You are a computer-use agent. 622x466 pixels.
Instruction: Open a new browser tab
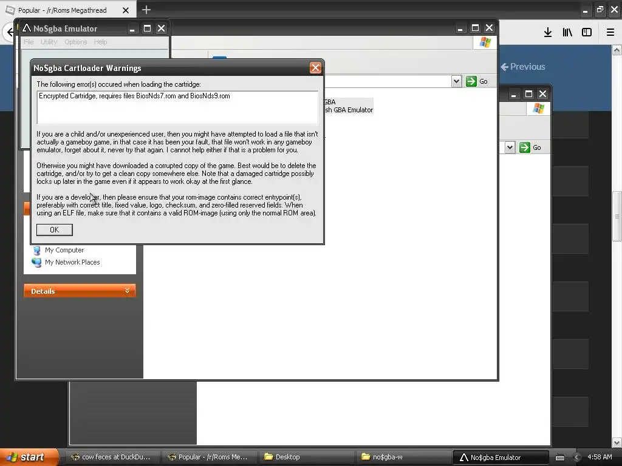coord(146,10)
